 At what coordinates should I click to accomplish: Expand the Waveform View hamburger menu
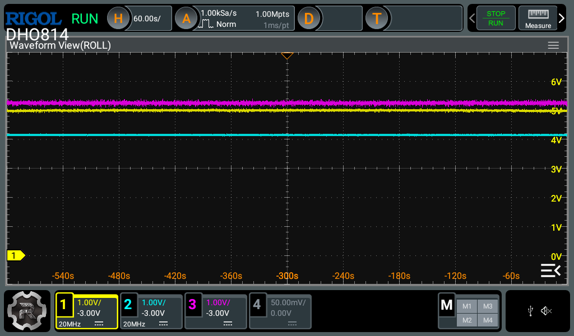[x=553, y=45]
